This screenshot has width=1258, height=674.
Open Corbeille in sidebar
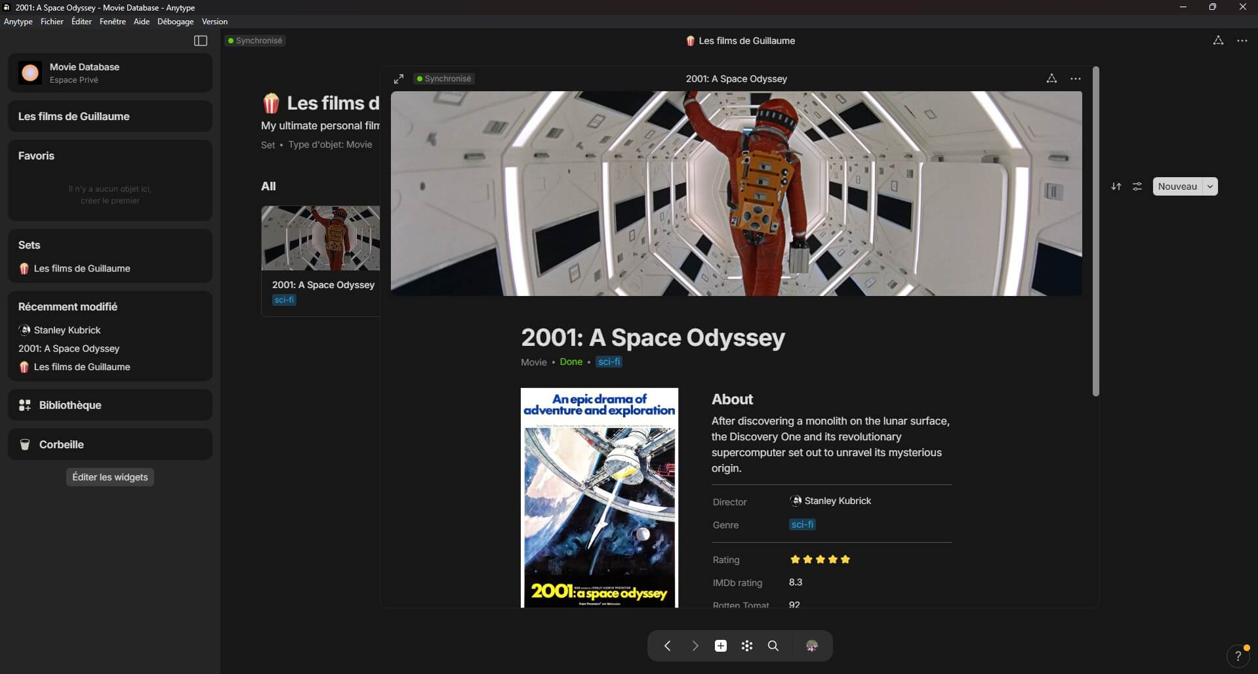110,444
